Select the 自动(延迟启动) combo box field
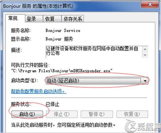The width and height of the screenshot is (161, 133). 97,81
